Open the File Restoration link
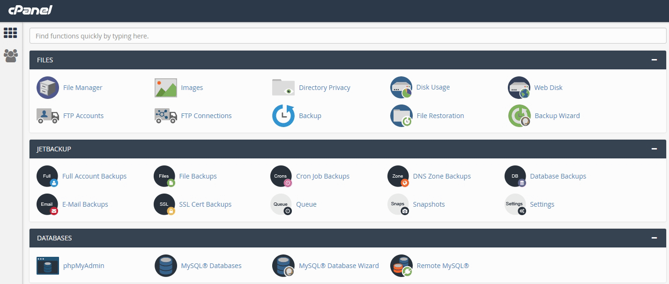Viewport: 669px width, 284px height. tap(440, 116)
